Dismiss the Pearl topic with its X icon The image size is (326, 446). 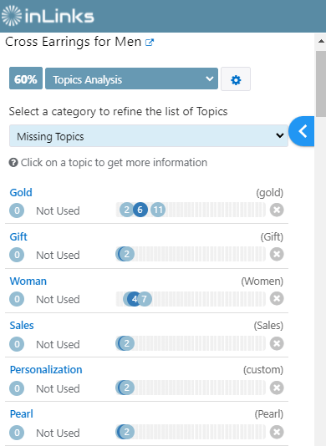pyautogui.click(x=277, y=432)
